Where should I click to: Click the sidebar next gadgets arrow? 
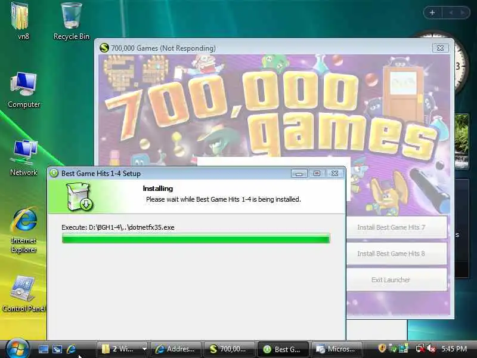point(463,13)
